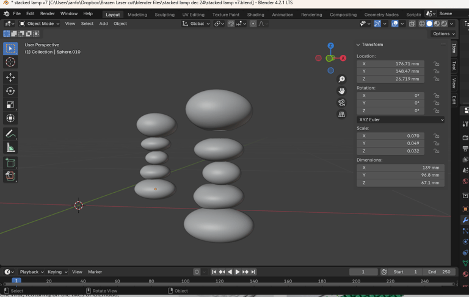469x297 pixels.
Task: Open the File menu
Action: (x=16, y=14)
